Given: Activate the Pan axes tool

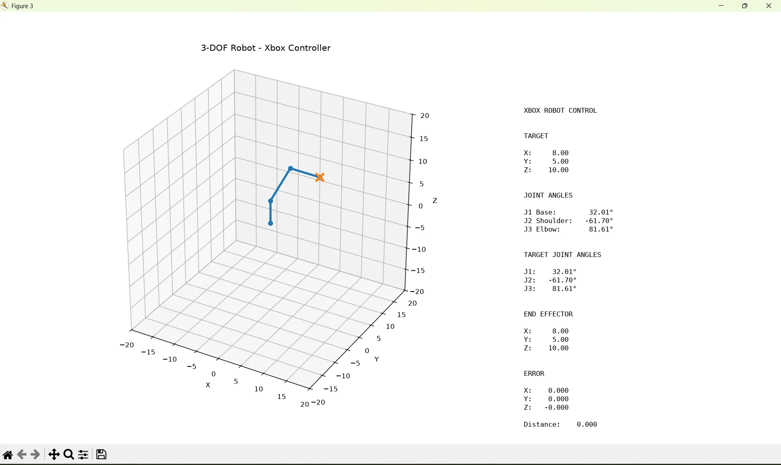Looking at the screenshot, I should 54,454.
